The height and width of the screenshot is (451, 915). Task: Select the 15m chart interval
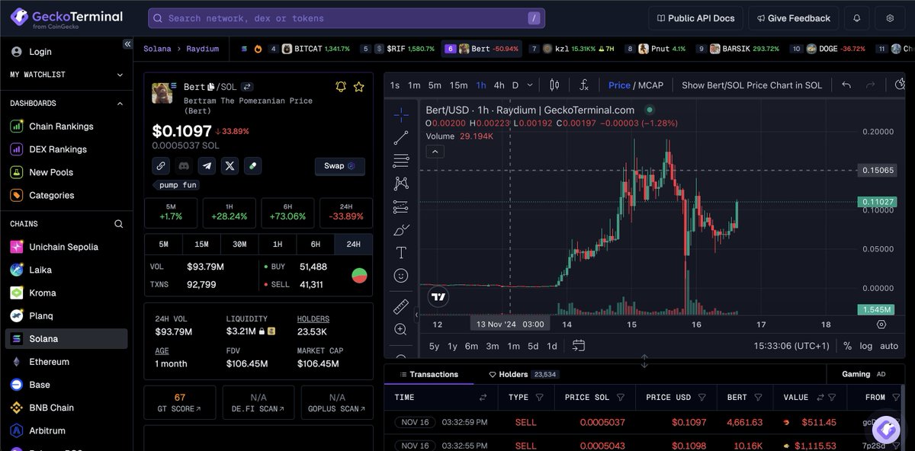[458, 85]
